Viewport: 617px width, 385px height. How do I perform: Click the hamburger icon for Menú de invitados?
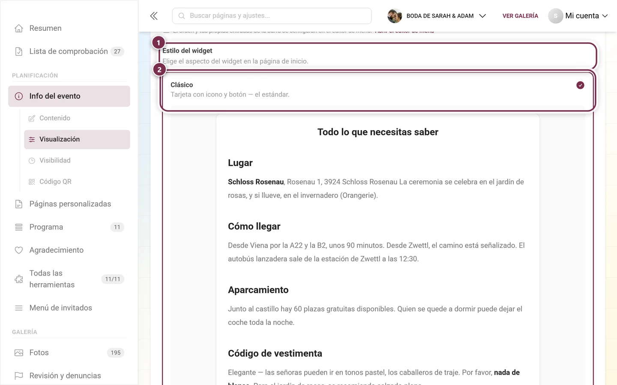click(x=19, y=308)
